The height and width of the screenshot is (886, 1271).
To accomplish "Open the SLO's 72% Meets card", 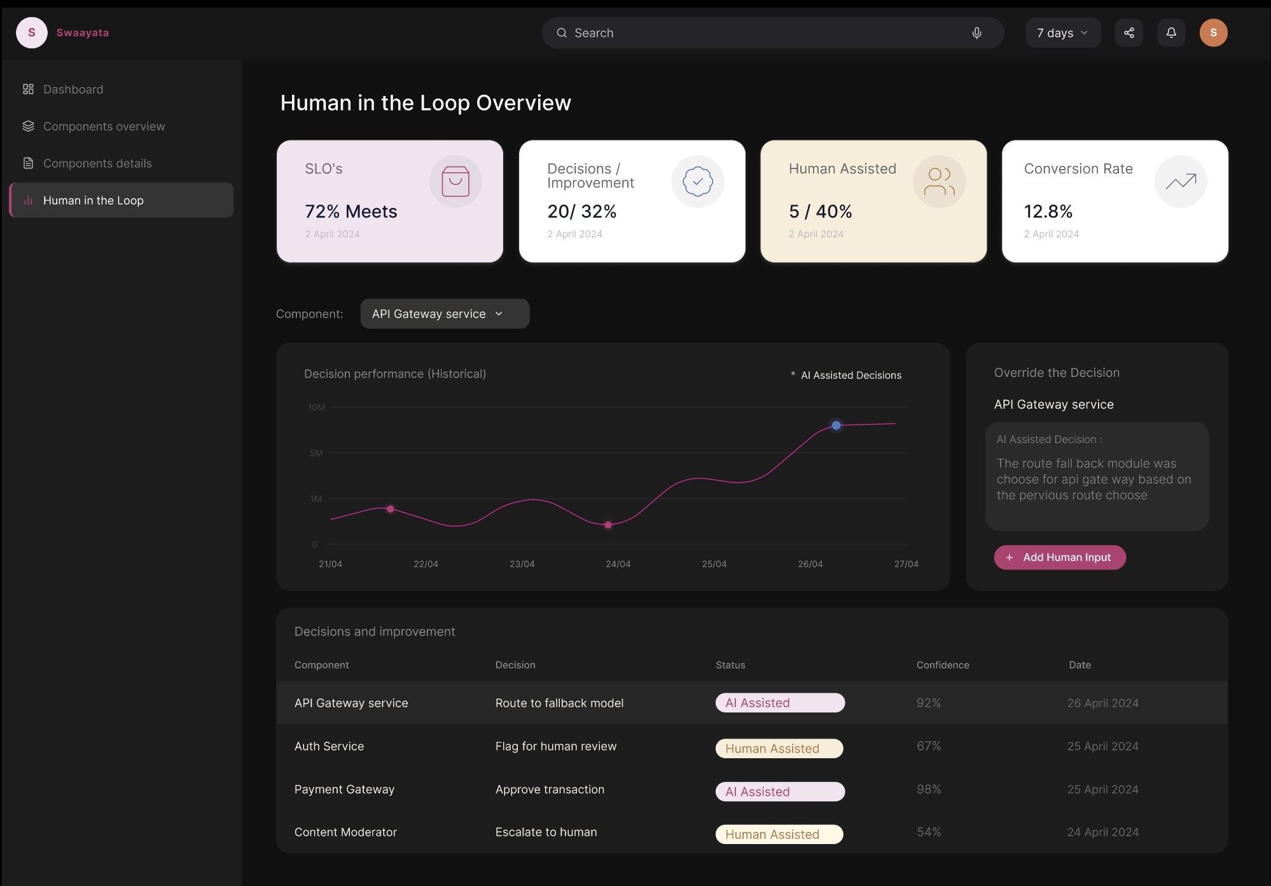I will point(390,201).
